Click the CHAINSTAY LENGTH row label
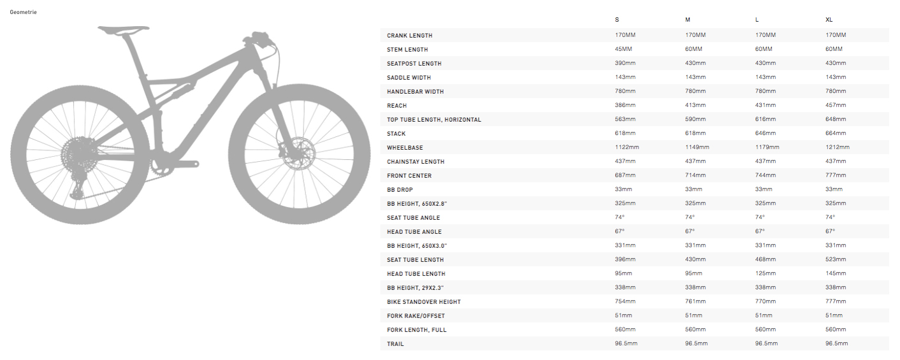 pos(416,162)
